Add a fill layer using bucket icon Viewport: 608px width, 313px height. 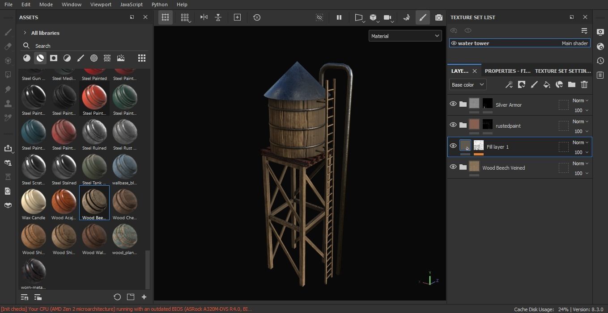pos(547,84)
